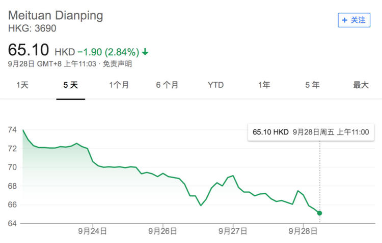Click the green data point on chart
The width and height of the screenshot is (382, 243).
pos(319,213)
